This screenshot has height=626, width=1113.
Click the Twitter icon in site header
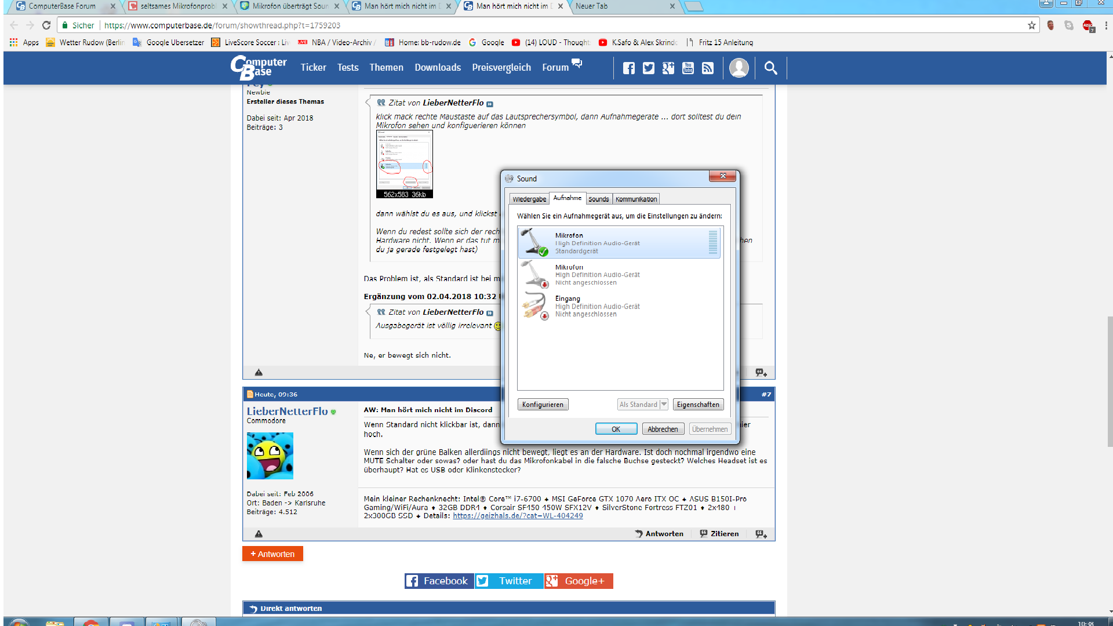pyautogui.click(x=648, y=68)
